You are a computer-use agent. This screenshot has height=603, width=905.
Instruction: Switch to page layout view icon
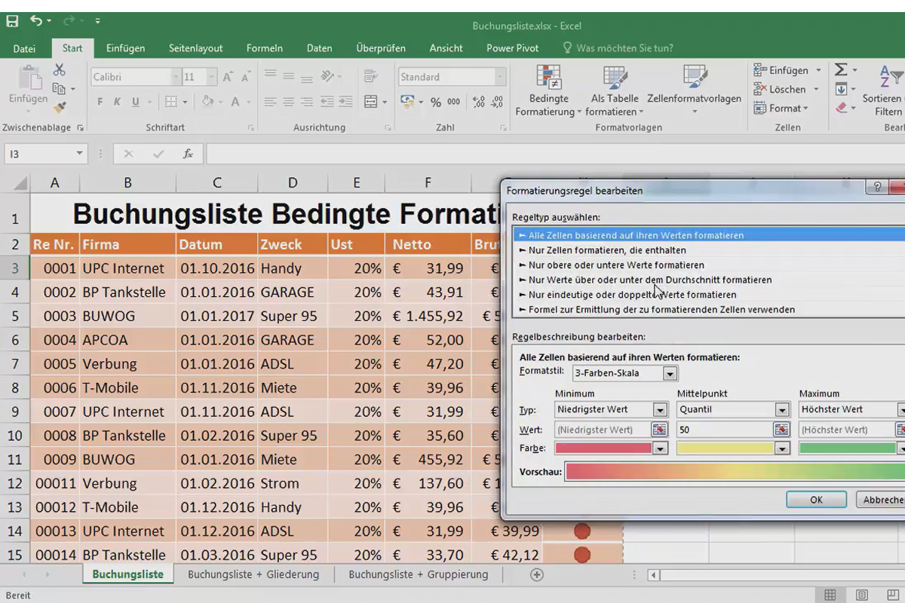[862, 595]
